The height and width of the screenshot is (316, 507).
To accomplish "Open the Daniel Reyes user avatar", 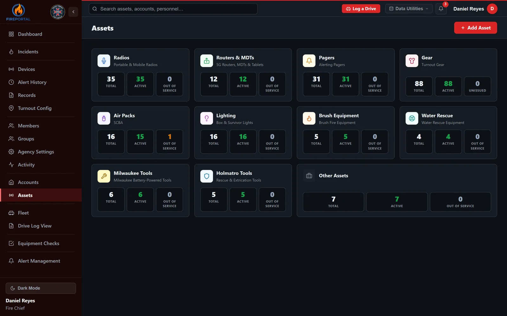I will (492, 9).
